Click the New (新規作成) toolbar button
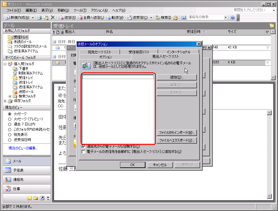 click(18, 18)
